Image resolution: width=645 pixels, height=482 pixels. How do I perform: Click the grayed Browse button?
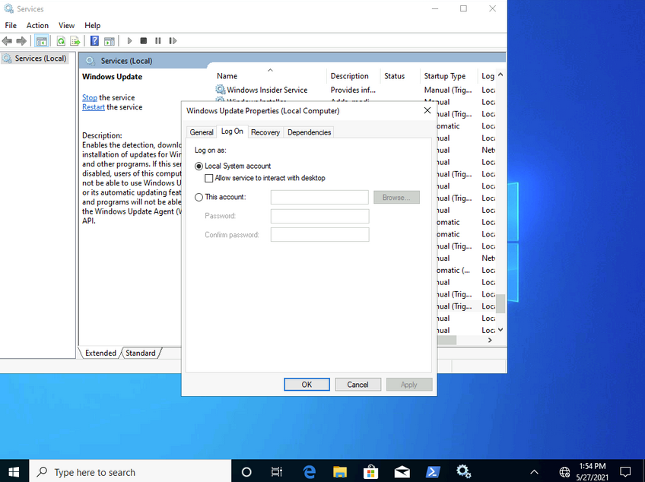(x=396, y=196)
